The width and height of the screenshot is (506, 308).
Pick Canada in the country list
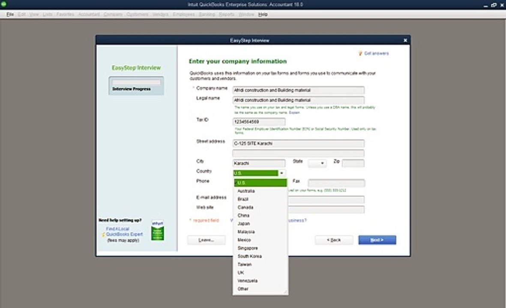tap(260, 207)
